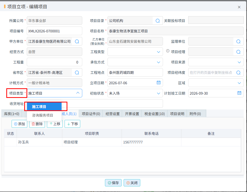Click the search icon in 省市区 field

click(x=77, y=73)
